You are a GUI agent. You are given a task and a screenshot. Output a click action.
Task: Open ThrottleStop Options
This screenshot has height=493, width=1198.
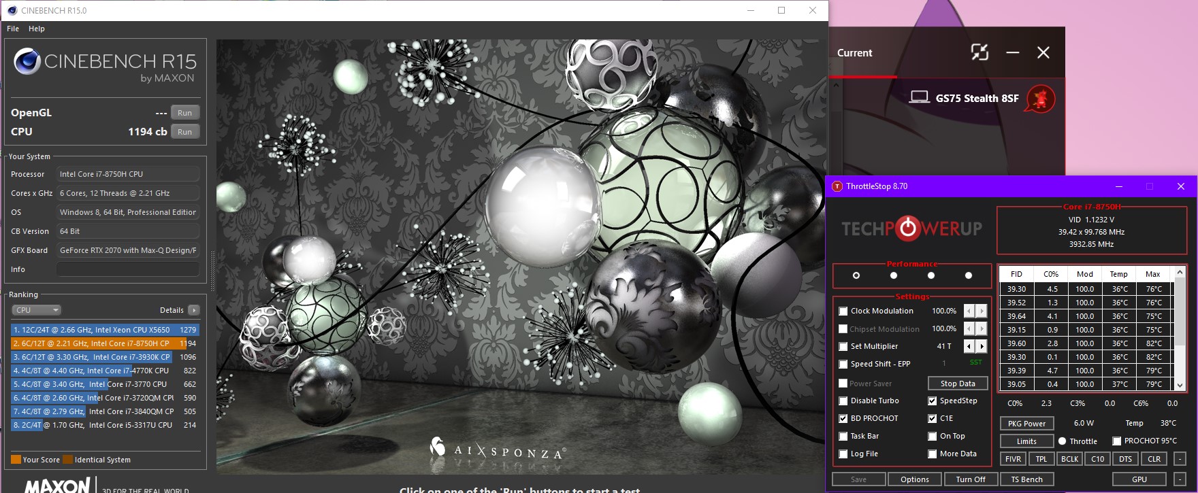[915, 479]
